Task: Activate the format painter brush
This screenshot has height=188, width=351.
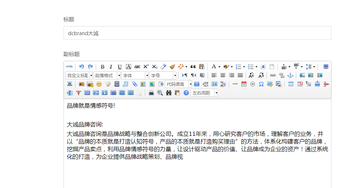Action: click(x=172, y=67)
